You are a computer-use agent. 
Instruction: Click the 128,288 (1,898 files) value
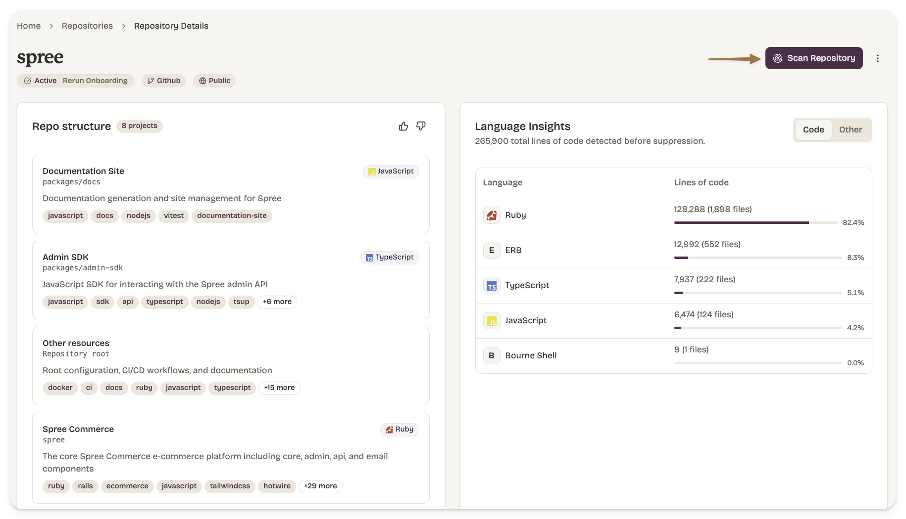pyautogui.click(x=713, y=210)
